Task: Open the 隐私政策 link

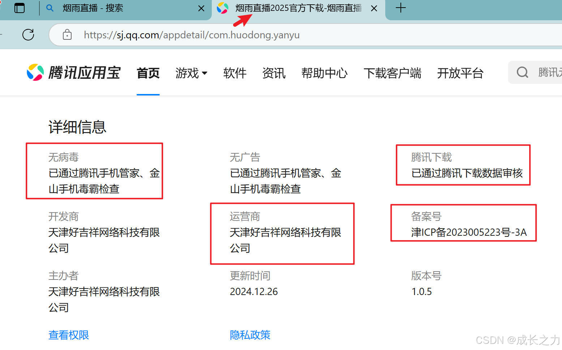Action: point(250,335)
